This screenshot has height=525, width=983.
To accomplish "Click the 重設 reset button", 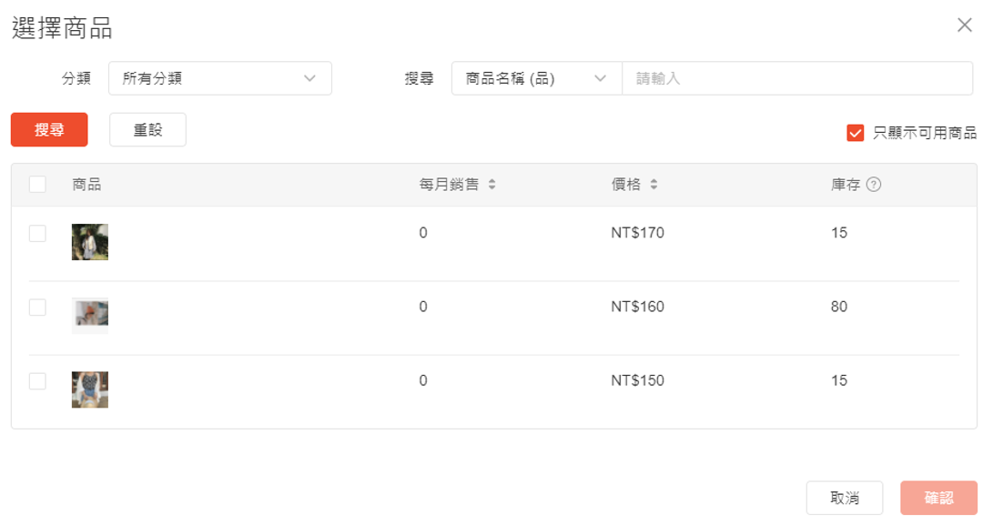I will 147,130.
